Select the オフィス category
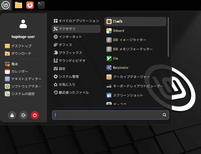 coord(76,45)
